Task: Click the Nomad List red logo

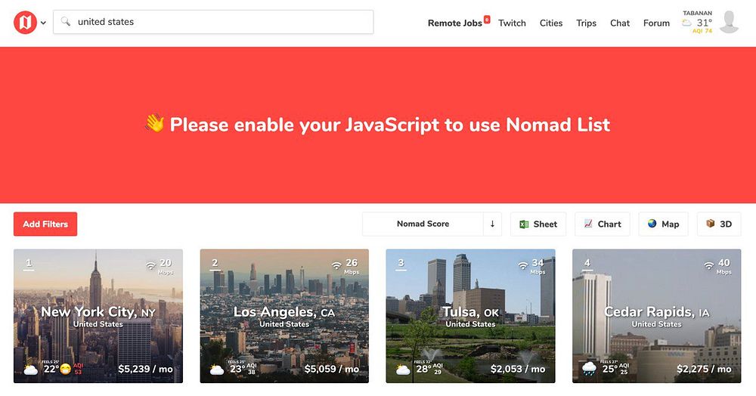Action: coord(25,22)
